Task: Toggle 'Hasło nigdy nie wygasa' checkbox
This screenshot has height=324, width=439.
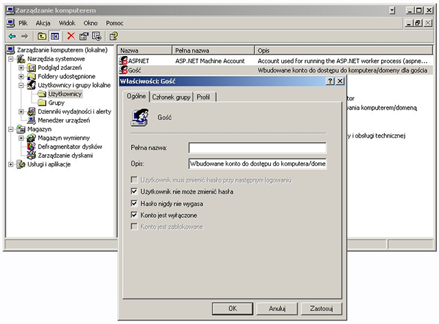Action: pyautogui.click(x=134, y=203)
